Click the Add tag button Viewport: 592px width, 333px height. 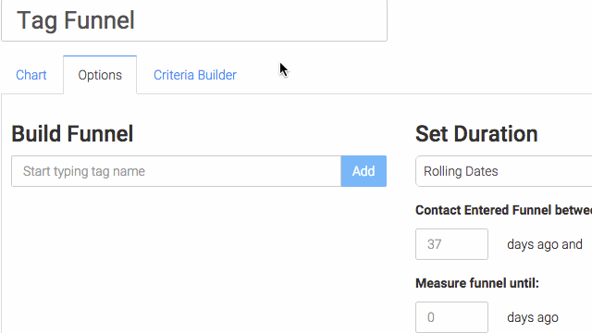(x=364, y=171)
